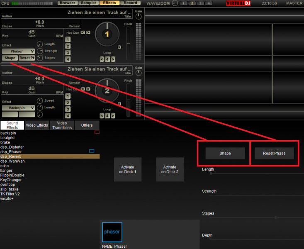This screenshot has width=304, height=249.
Task: Open the Browser tab
Action: click(x=68, y=3)
